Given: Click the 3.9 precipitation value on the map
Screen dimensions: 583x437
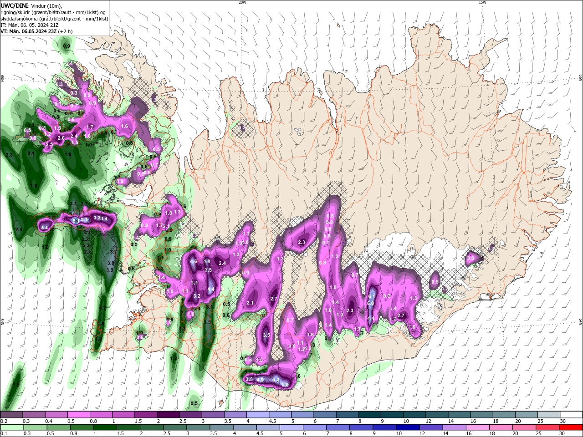Looking at the screenshot, I should click(110, 270).
